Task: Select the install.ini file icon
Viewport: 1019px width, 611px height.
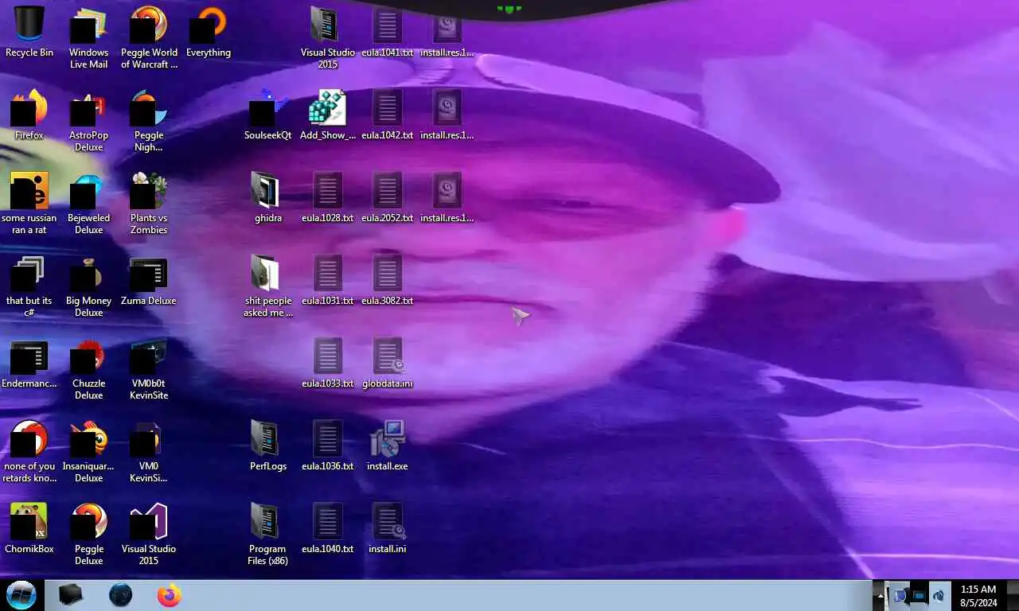Action: pyautogui.click(x=388, y=528)
